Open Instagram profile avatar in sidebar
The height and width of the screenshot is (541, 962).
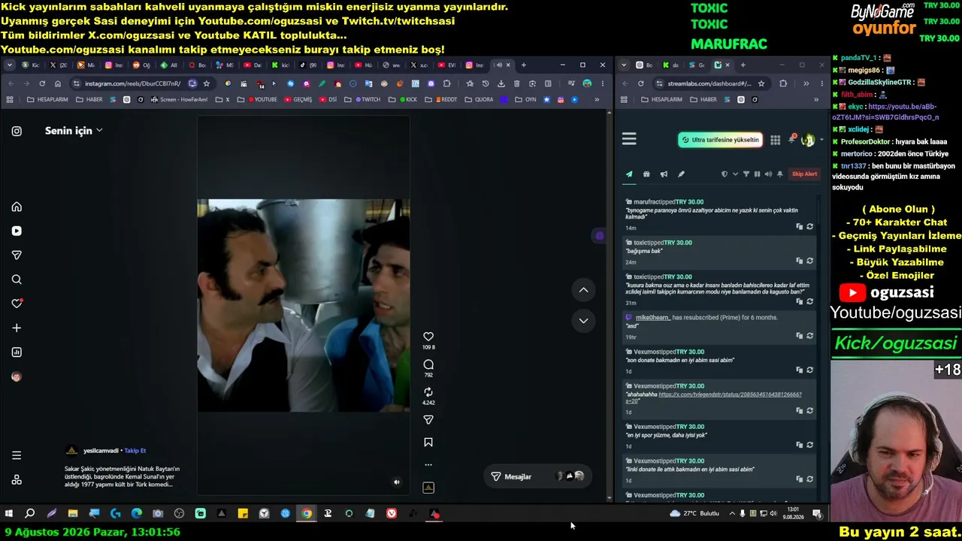point(17,376)
